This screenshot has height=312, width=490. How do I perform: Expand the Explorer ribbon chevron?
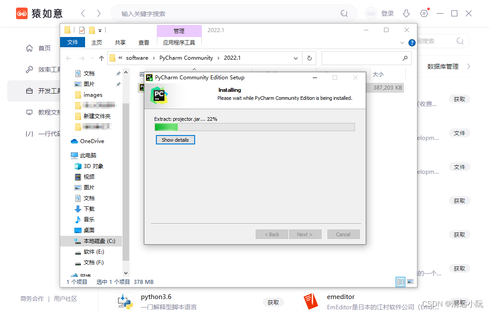coord(402,42)
